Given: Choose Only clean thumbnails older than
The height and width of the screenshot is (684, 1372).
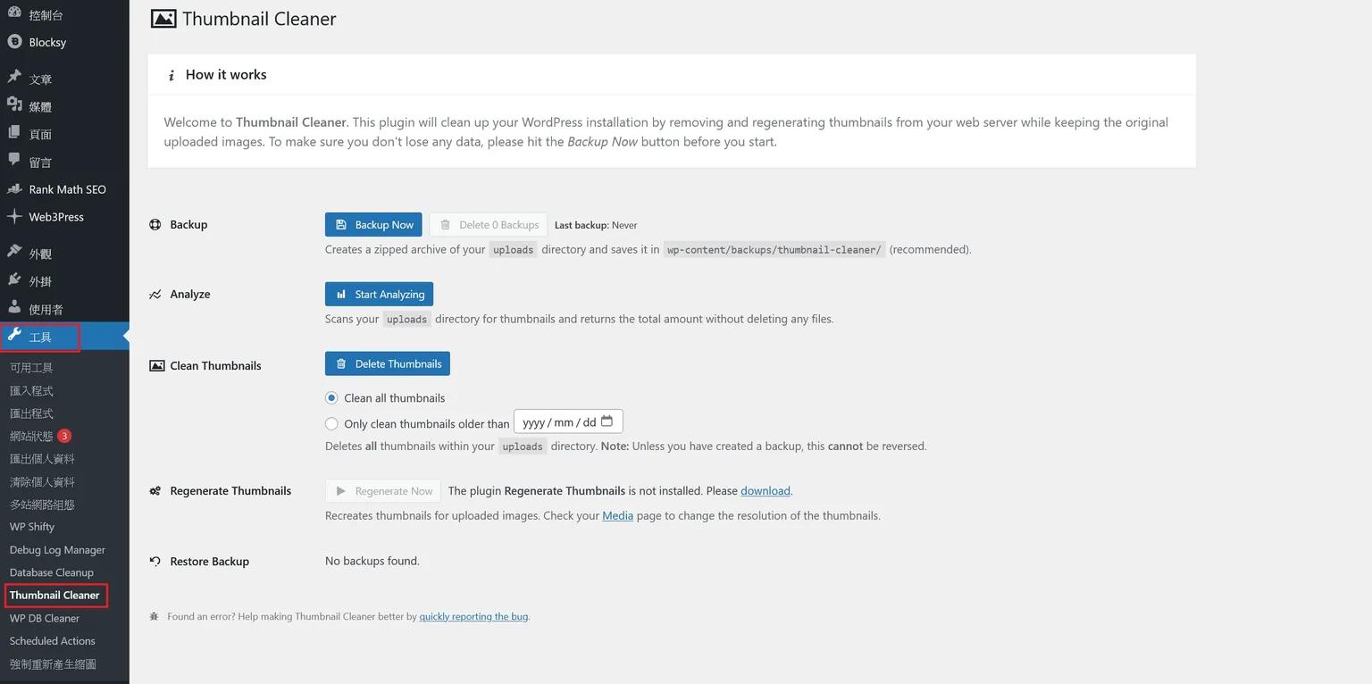Looking at the screenshot, I should point(331,424).
